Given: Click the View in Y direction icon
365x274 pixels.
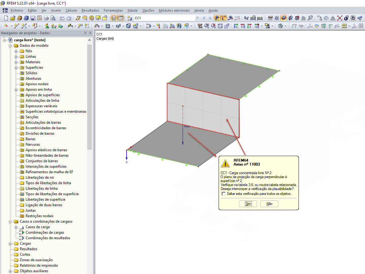Looking at the screenshot, I should 242,26.
